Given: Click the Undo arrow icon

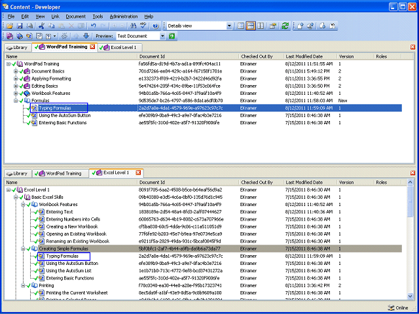Looking at the screenshot, I should [93, 26].
